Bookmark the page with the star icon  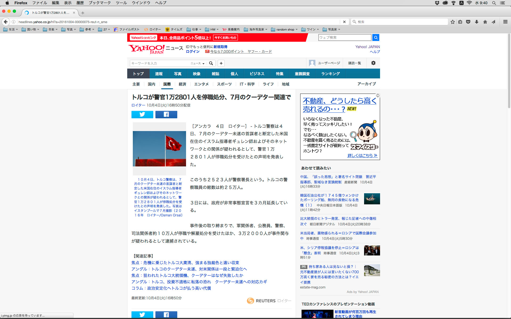pyautogui.click(x=452, y=22)
